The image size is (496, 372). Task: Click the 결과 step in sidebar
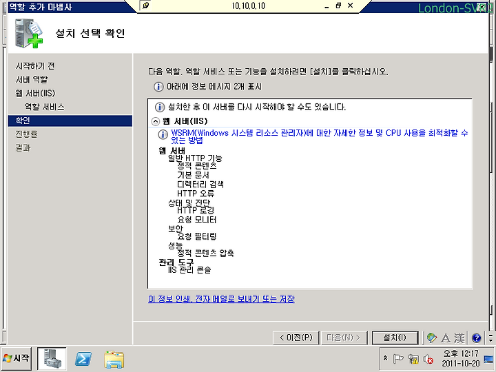click(23, 147)
